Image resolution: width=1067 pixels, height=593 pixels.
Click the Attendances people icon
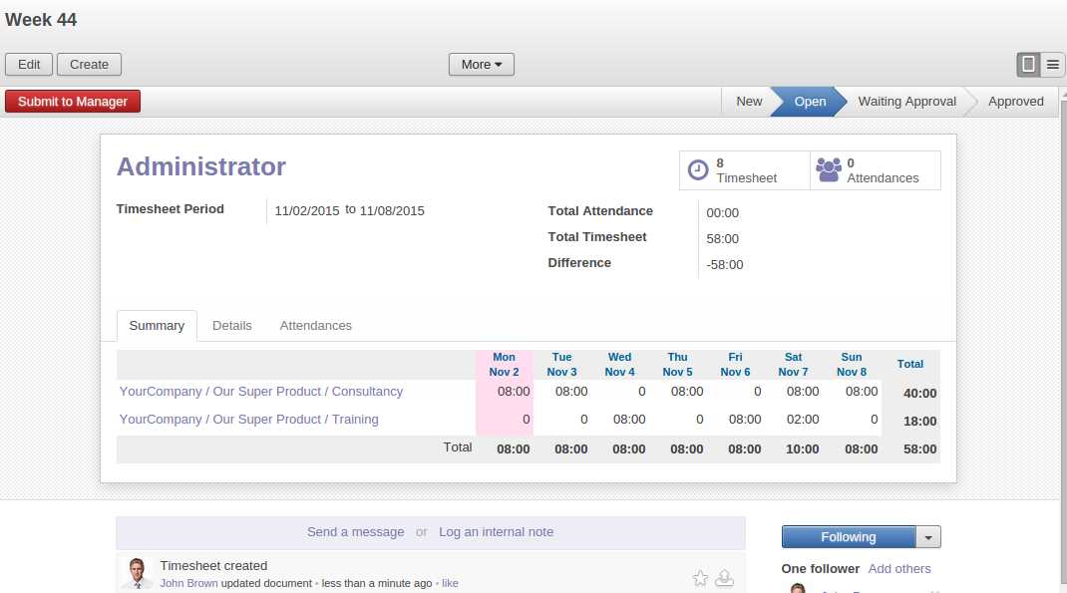[x=829, y=170]
